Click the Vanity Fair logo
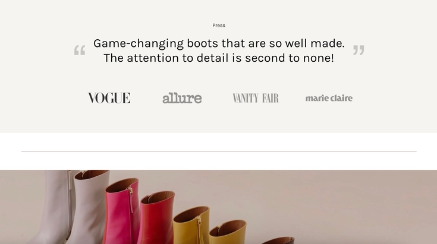The image size is (437, 244). click(x=255, y=98)
